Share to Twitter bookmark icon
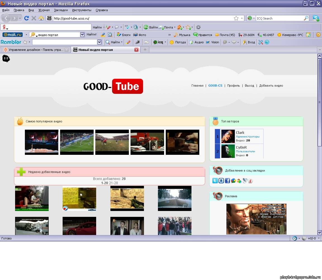 [215, 181]
